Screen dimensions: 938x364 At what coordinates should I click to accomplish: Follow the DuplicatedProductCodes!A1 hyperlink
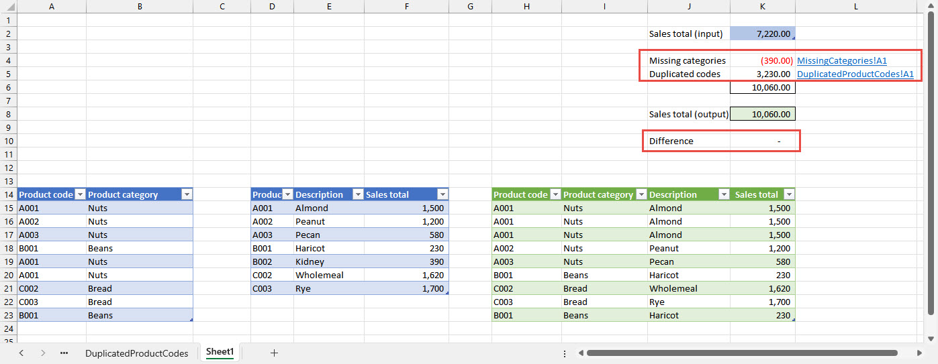855,74
